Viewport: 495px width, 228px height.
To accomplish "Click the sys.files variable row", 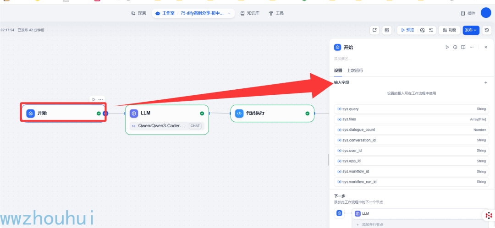I will coord(411,119).
